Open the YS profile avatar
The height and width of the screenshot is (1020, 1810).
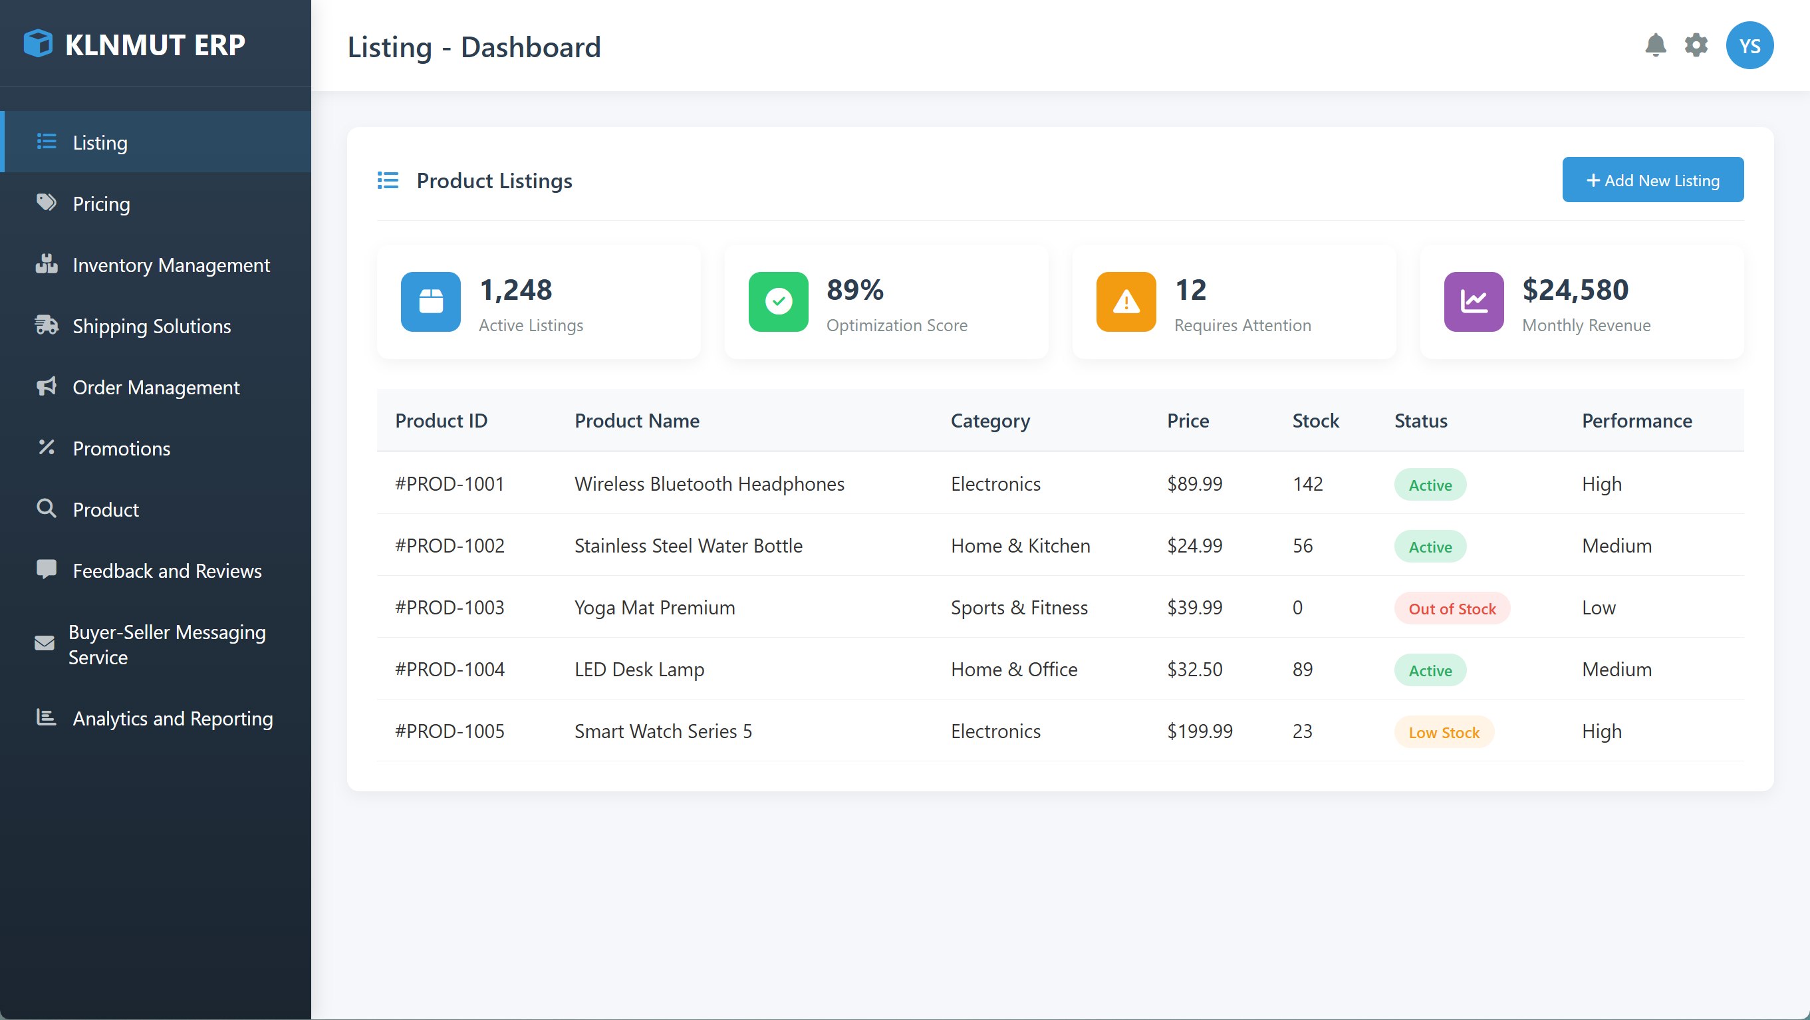pos(1750,45)
